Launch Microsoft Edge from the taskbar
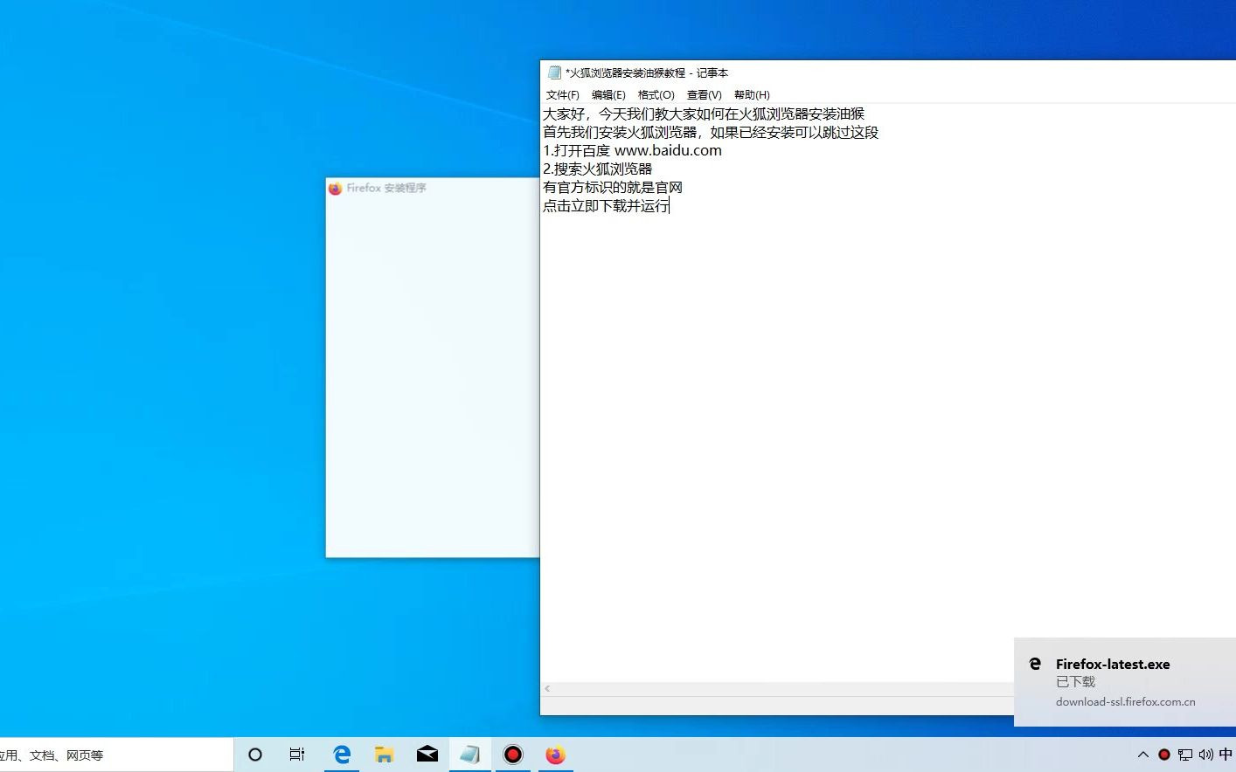This screenshot has width=1236, height=772. point(342,755)
